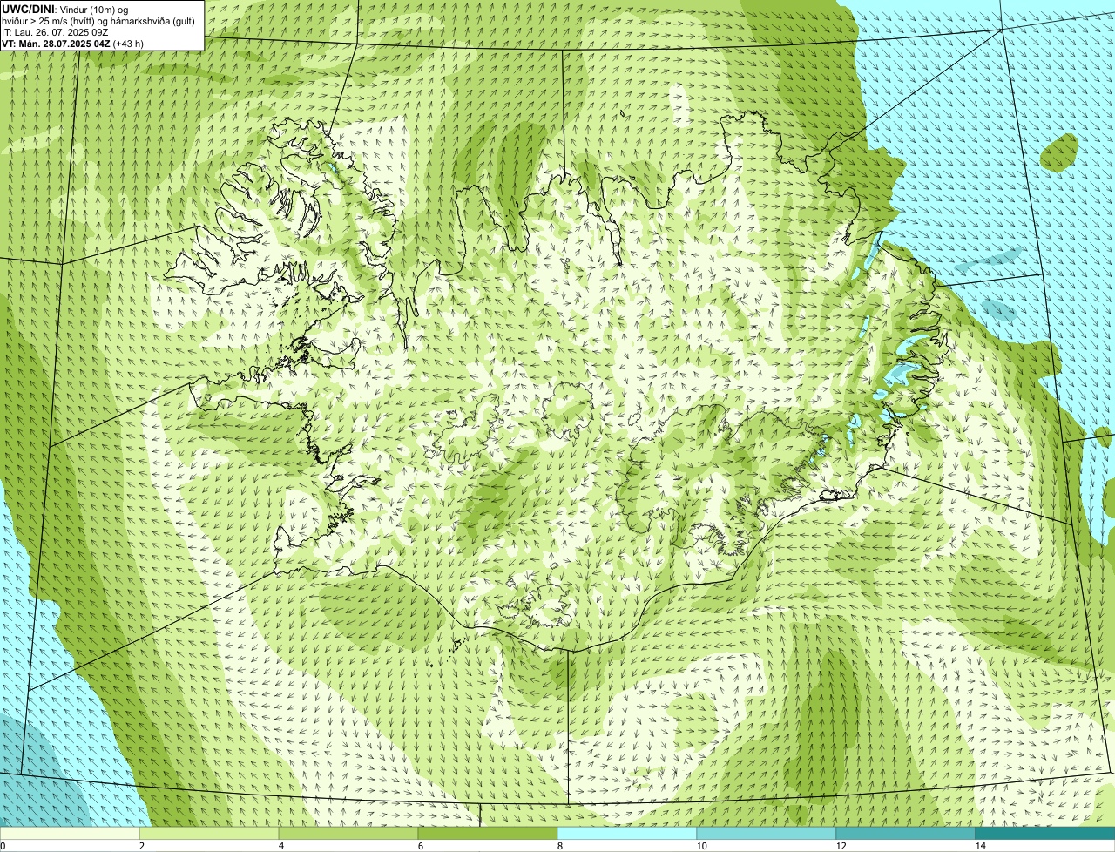
Task: Click the 'IT: Lau. 26. 07. 2025 09Z' line
Action: pyautogui.click(x=55, y=31)
